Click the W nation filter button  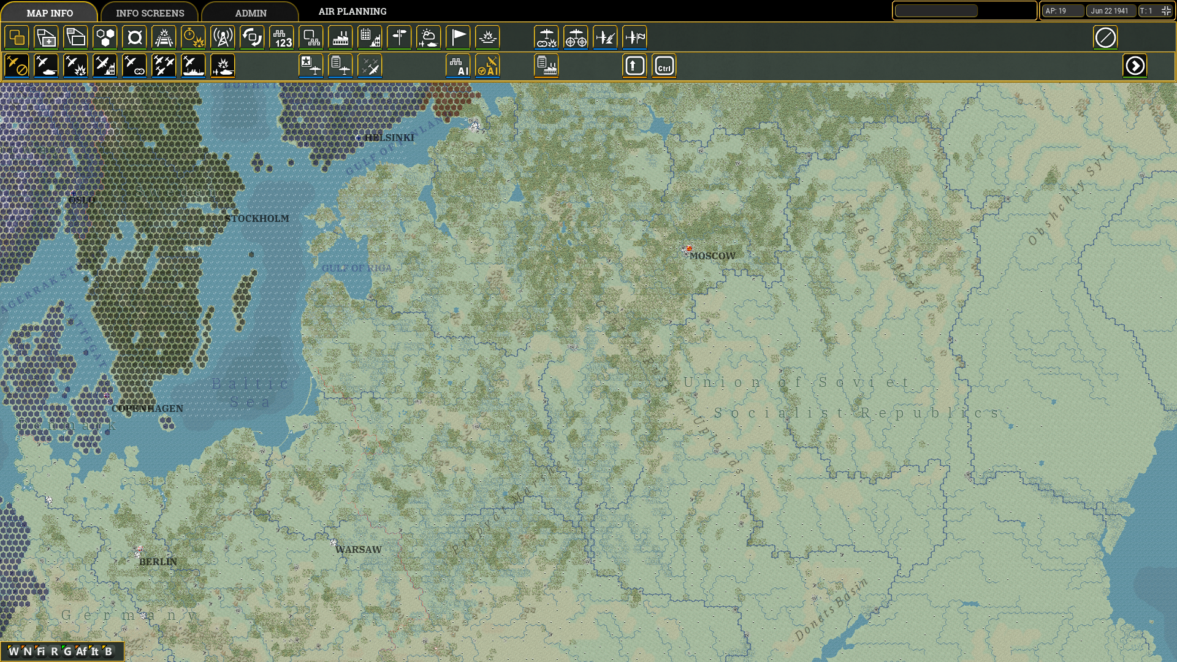pyautogui.click(x=13, y=651)
